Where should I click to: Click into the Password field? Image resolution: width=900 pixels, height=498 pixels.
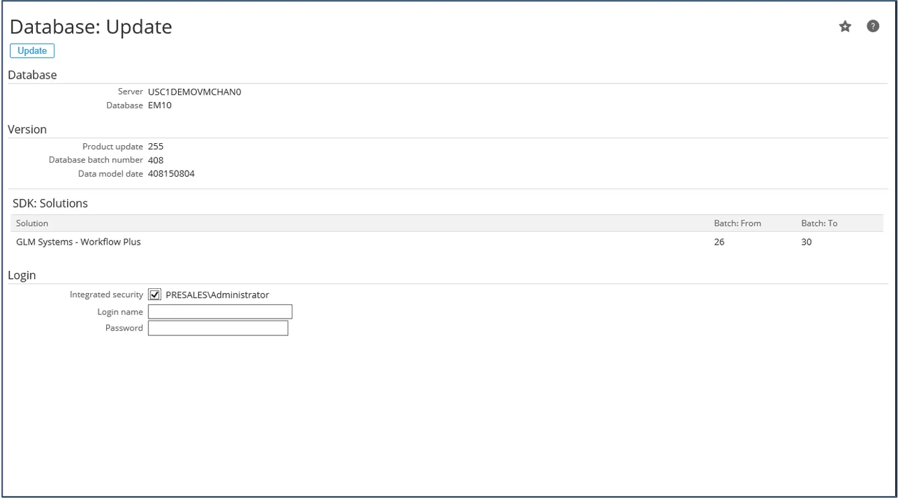(x=218, y=328)
